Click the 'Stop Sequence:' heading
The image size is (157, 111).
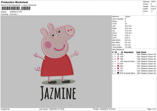pyautogui.click(x=118, y=49)
